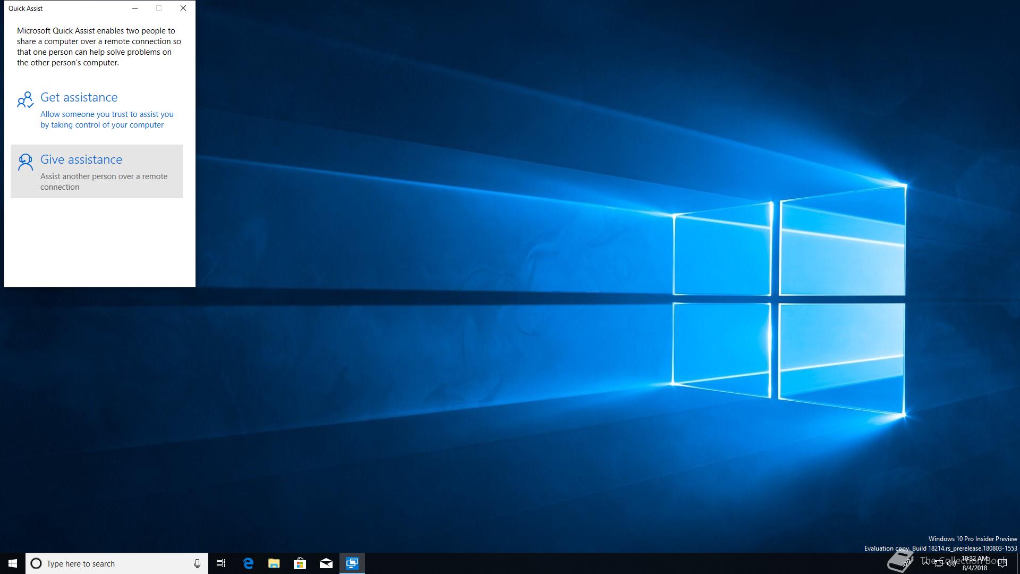Click the Cortana microphone icon
This screenshot has width=1020, height=574.
[197, 563]
